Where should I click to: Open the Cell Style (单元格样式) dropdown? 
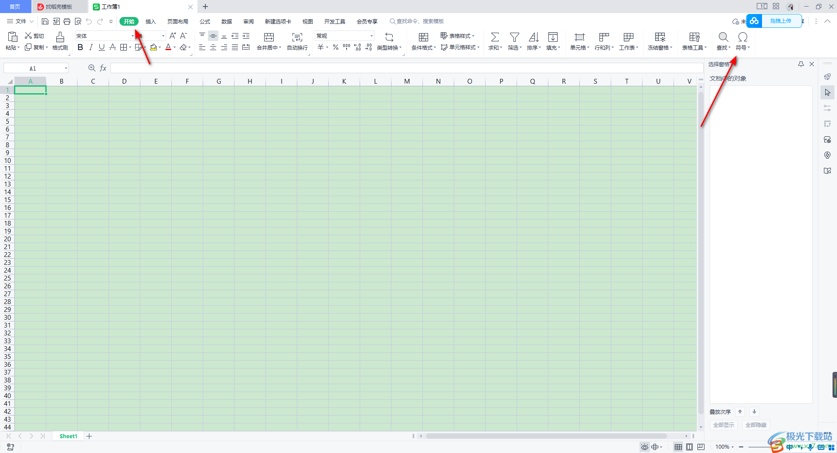pyautogui.click(x=460, y=47)
